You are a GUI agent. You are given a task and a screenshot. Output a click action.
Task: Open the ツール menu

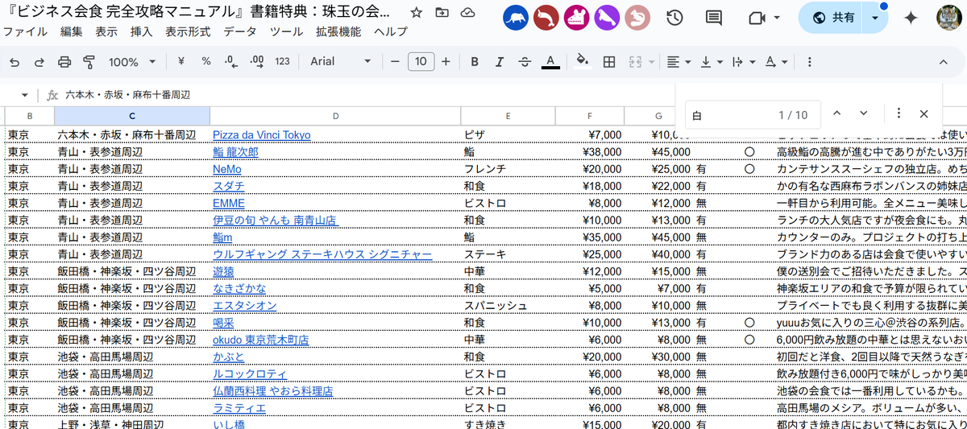click(286, 31)
